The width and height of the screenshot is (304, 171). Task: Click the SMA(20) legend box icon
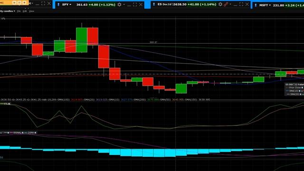[x=301, y=94]
